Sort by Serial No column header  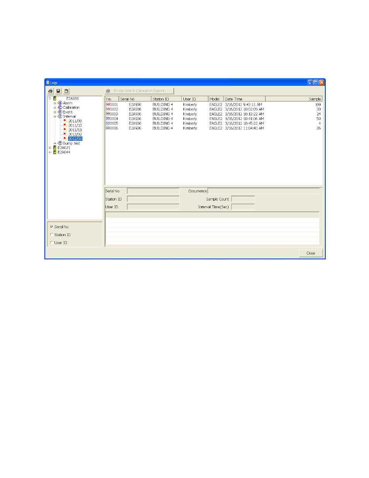point(135,99)
